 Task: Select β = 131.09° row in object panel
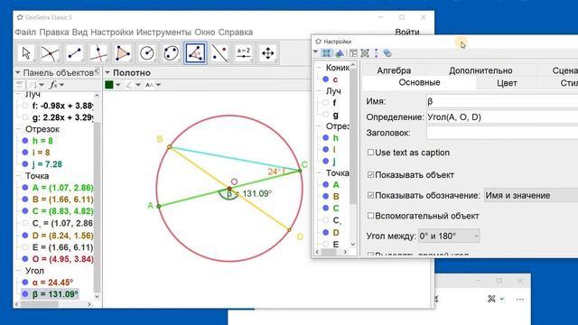[50, 294]
